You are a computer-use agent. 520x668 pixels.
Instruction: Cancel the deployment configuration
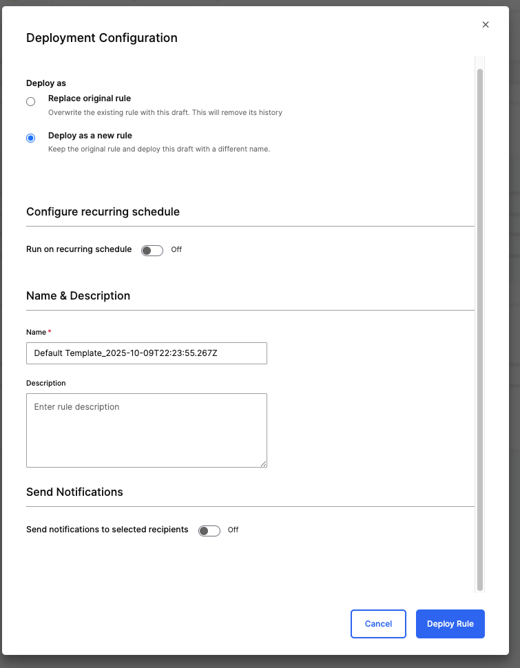(378, 623)
